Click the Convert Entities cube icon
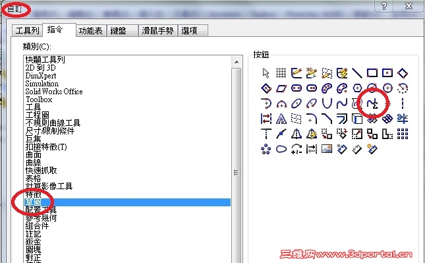The width and height of the screenshot is (425, 263). [357, 119]
